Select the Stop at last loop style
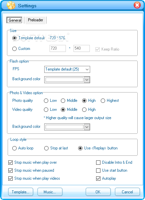 [46, 148]
